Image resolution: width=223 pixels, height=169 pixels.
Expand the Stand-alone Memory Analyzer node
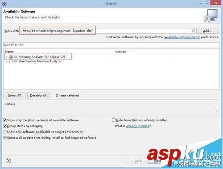coord(7,61)
